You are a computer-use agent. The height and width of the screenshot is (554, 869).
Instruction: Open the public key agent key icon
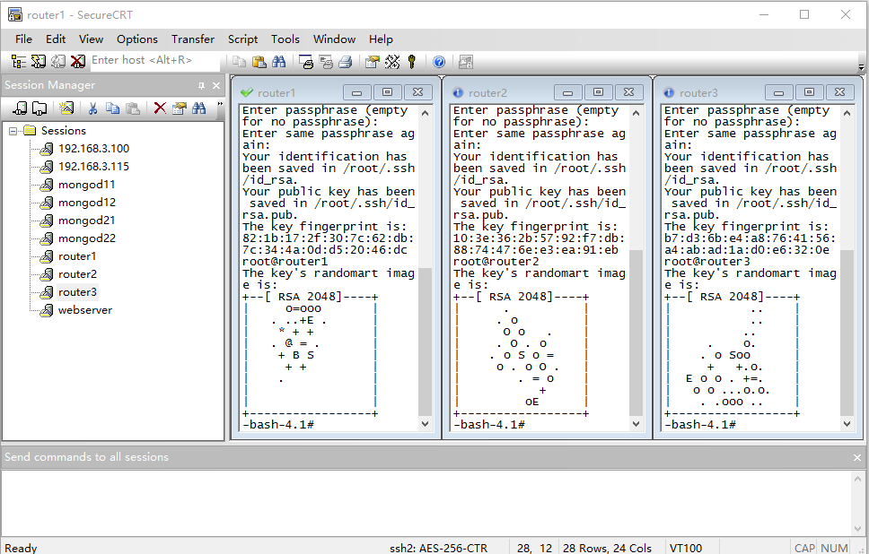coord(412,61)
